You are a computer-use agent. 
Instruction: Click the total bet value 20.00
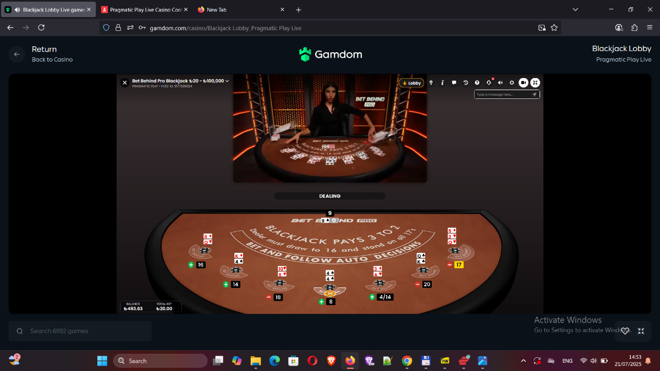pos(166,308)
